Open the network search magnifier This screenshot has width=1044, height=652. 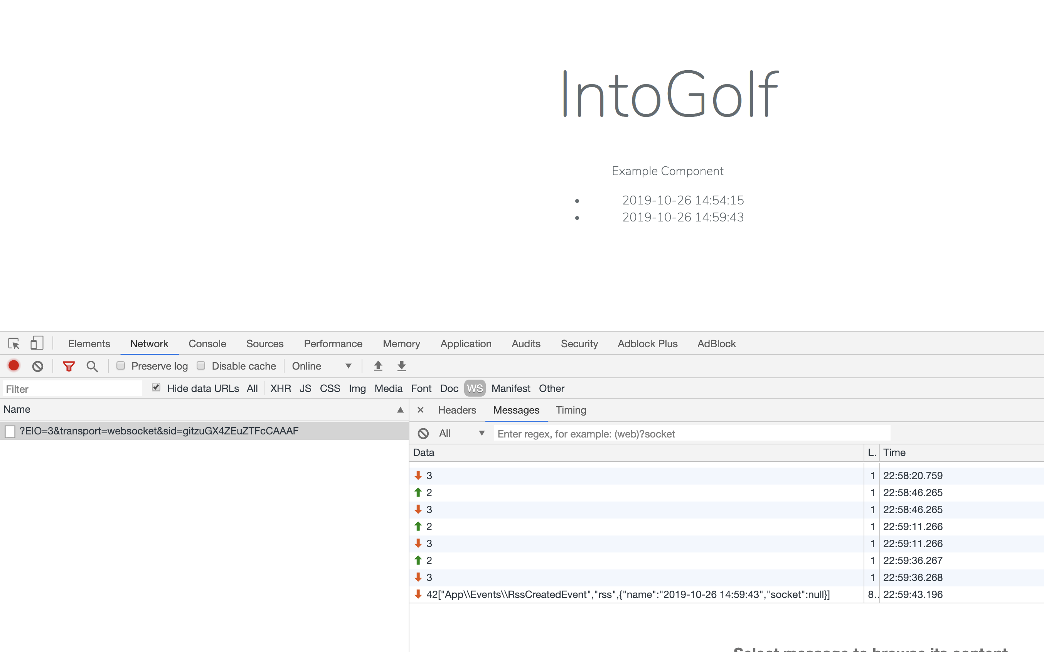click(92, 366)
